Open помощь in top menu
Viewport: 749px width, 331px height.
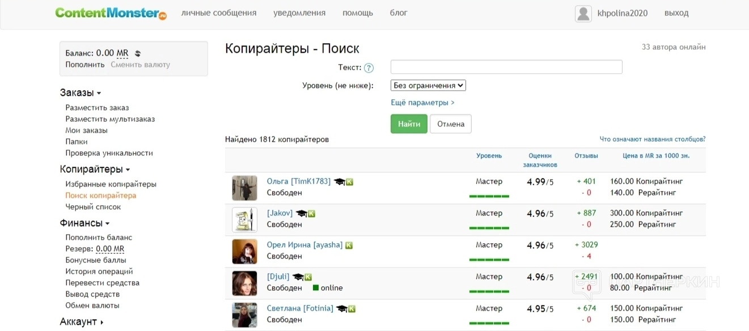[358, 13]
